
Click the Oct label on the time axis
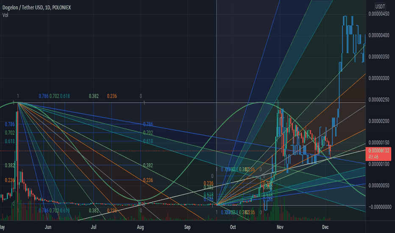coord(233,227)
